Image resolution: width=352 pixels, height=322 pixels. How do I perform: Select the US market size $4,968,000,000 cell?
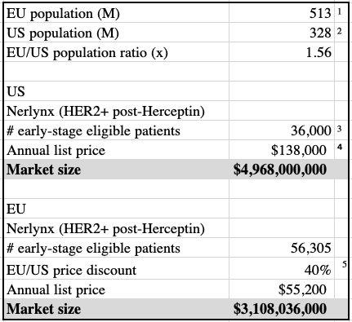pos(282,170)
